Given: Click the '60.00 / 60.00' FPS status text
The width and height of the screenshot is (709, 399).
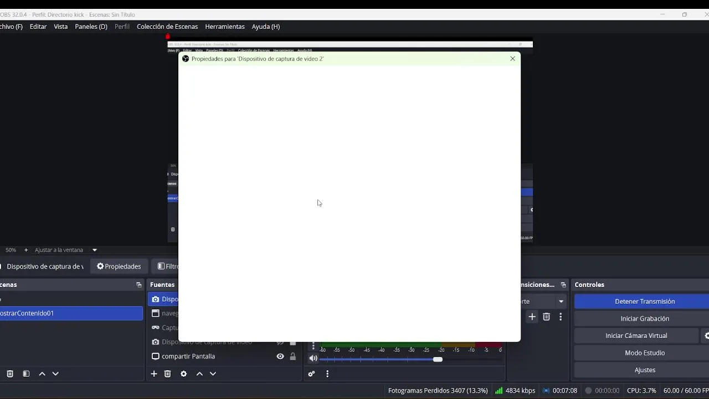Looking at the screenshot, I should 686,391.
